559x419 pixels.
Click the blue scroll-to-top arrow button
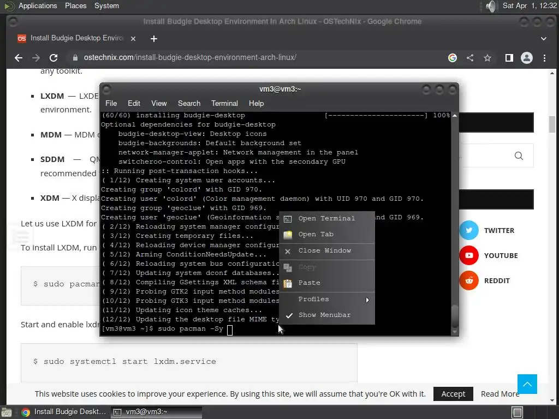[527, 384]
